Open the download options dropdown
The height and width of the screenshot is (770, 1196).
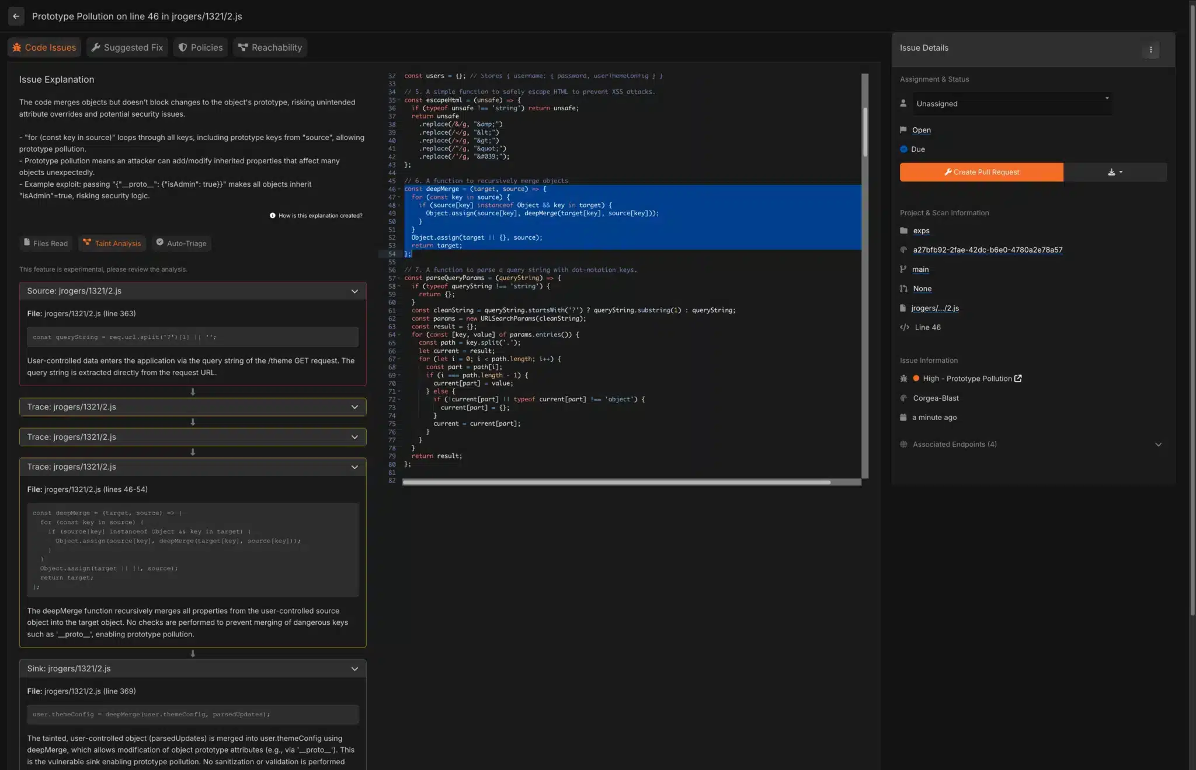coord(1115,172)
